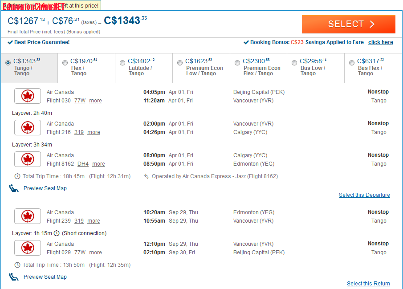Show 'more' info for Flight 239
This screenshot has width=403, height=289.
94,221
